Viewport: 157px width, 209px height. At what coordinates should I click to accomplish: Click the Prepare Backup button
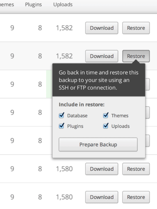[x=98, y=144]
